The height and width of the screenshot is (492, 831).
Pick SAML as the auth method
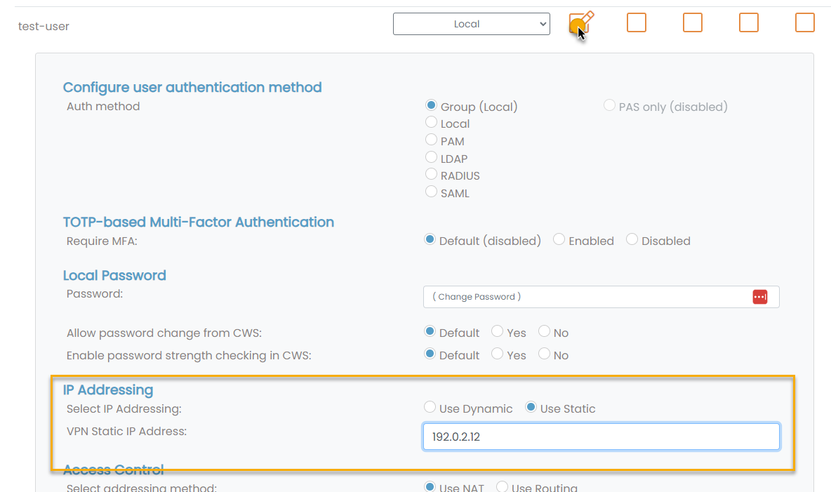[x=432, y=192]
